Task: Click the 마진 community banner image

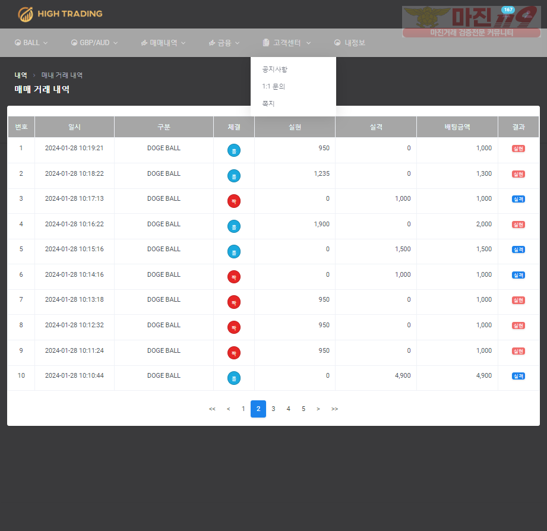Action: click(472, 21)
